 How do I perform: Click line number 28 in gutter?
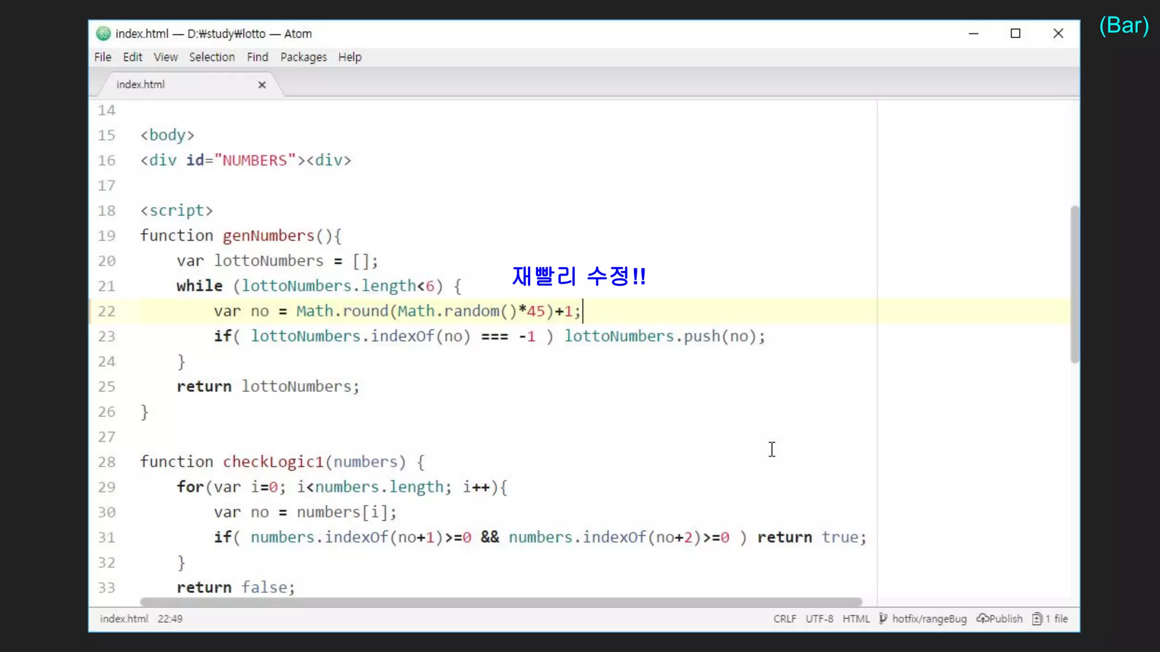click(x=106, y=462)
